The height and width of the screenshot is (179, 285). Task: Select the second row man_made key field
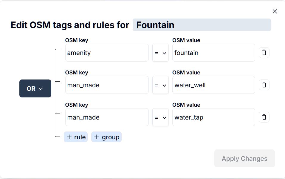(107, 85)
